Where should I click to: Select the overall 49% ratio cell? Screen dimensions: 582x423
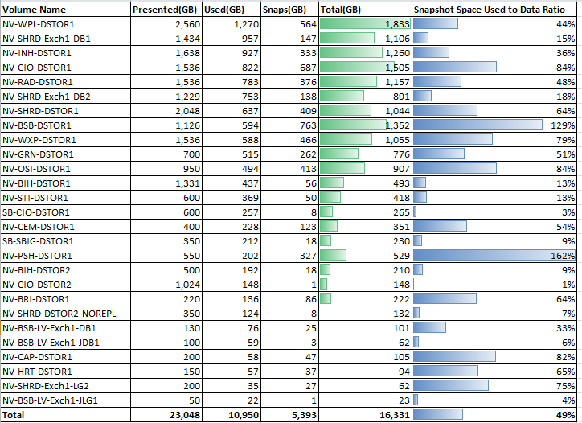pos(494,415)
